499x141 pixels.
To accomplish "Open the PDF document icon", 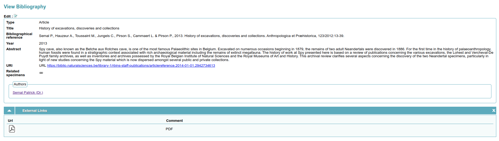I will tap(12, 129).
